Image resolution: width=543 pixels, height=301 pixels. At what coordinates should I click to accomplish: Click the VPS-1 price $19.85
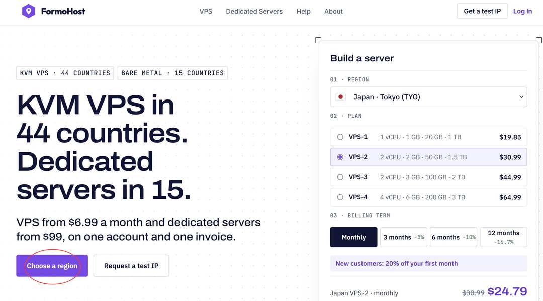(510, 137)
